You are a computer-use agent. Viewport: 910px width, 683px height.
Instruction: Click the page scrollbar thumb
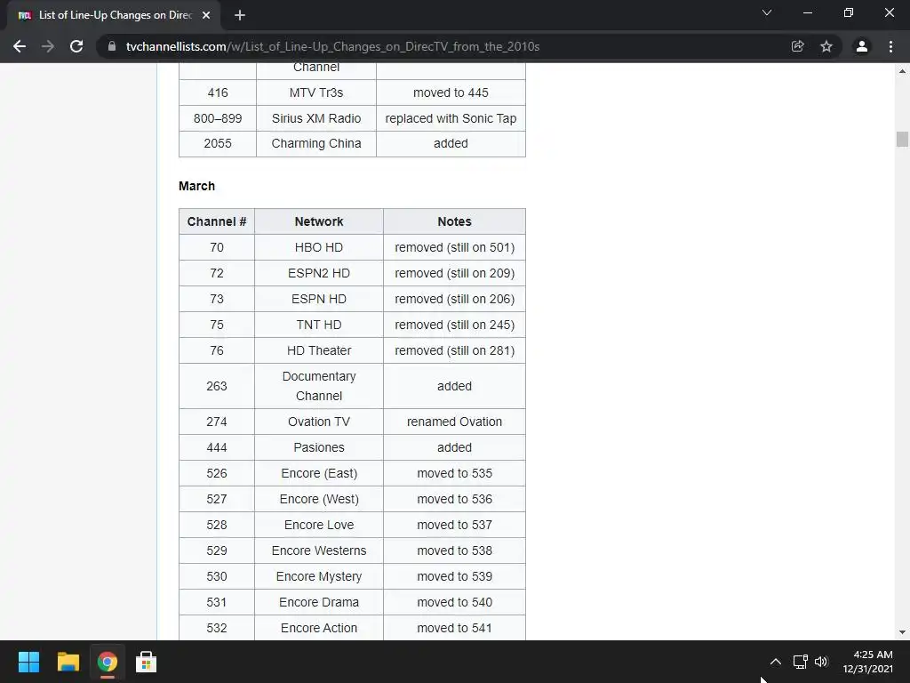(x=902, y=140)
